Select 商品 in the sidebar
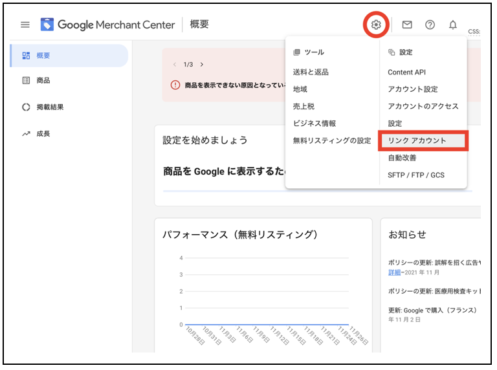Screen dimensions: 497x370 [x=43, y=81]
